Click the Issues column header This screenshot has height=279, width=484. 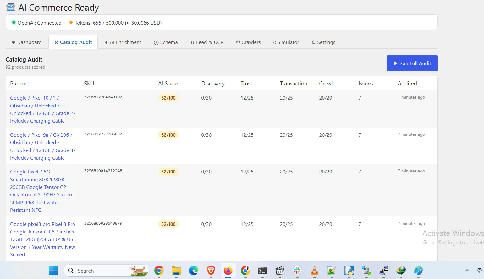click(366, 84)
